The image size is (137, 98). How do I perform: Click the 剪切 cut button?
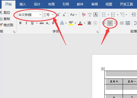(x=5, y=13)
